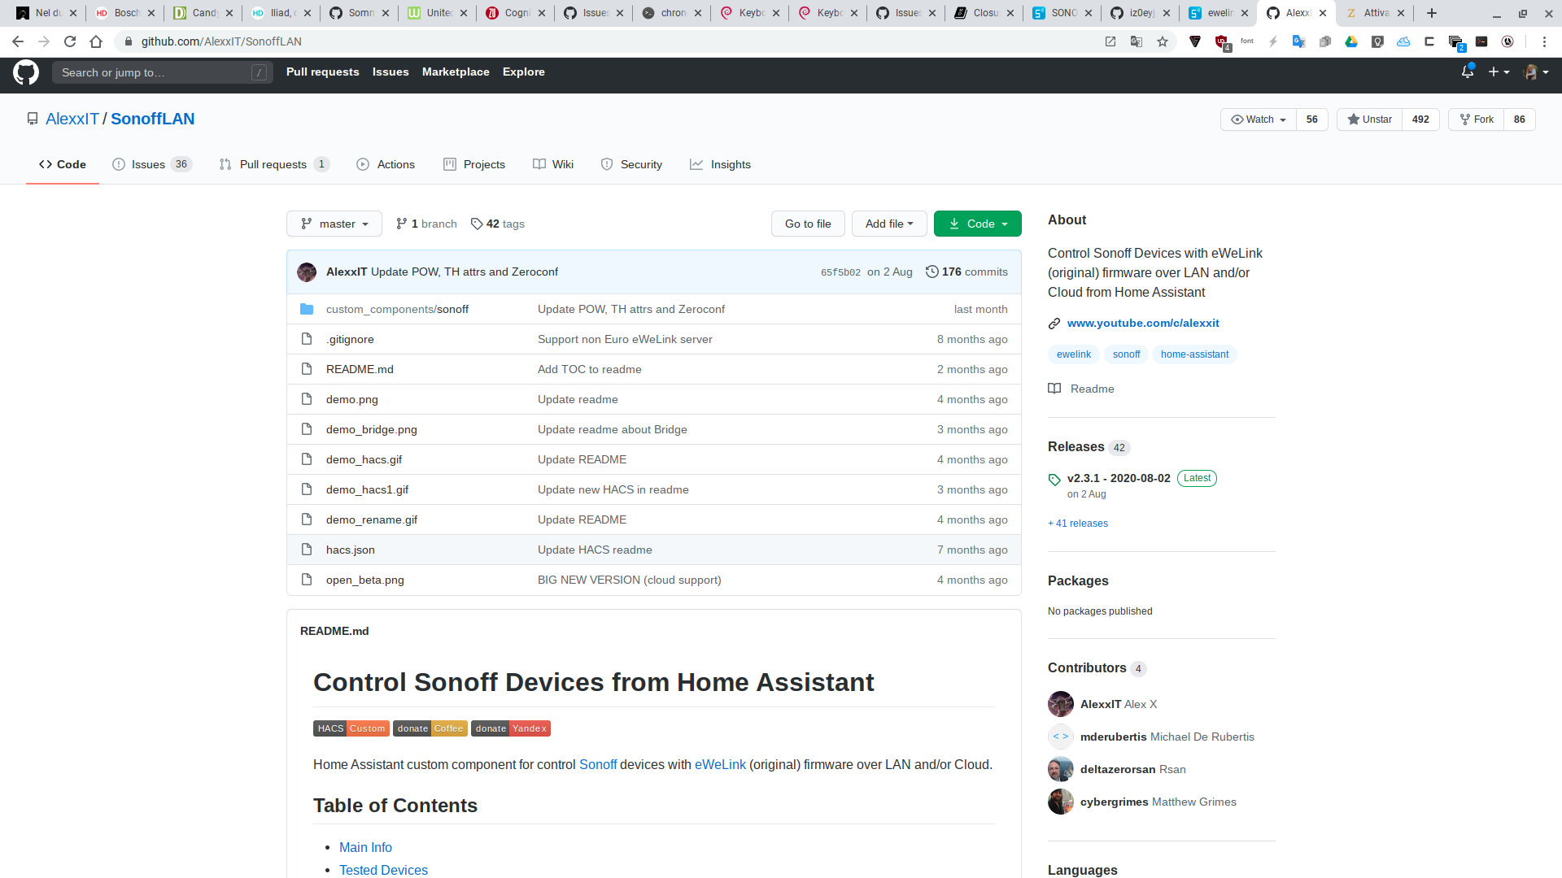This screenshot has width=1562, height=878.
Task: Show the + 41 releases link
Action: coord(1078,524)
